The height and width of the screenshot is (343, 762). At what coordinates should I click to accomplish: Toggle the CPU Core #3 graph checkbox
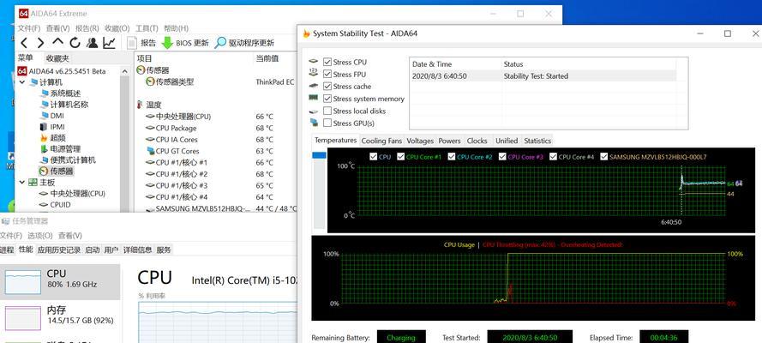point(502,157)
